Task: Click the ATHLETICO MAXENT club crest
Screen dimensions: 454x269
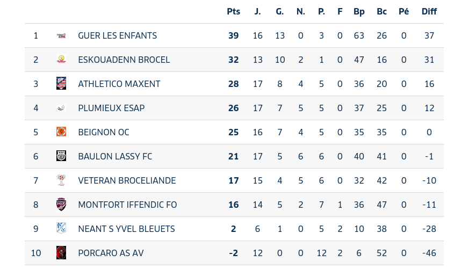Action: [x=61, y=84]
